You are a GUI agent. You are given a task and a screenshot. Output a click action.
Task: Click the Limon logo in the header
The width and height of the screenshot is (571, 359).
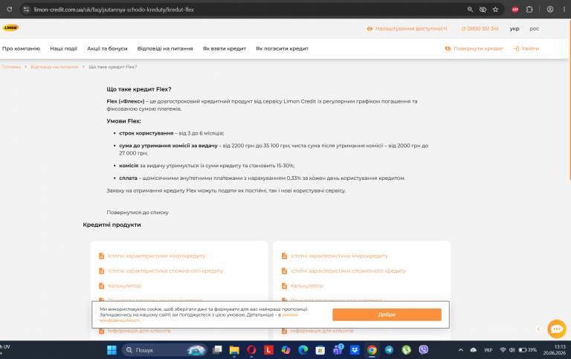10,28
